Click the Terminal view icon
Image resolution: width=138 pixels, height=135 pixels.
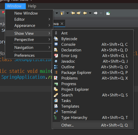click(56, 112)
